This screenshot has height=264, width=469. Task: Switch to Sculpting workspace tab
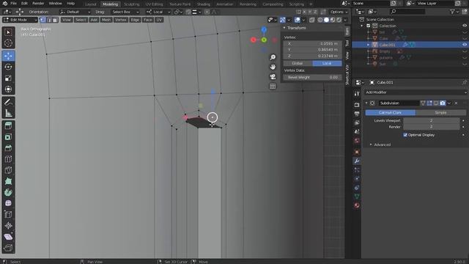click(132, 4)
